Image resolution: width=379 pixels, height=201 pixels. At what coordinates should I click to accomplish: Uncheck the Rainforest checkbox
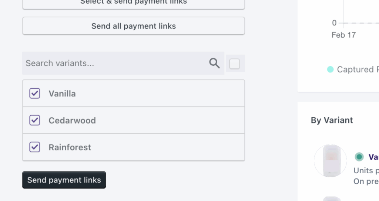click(35, 147)
